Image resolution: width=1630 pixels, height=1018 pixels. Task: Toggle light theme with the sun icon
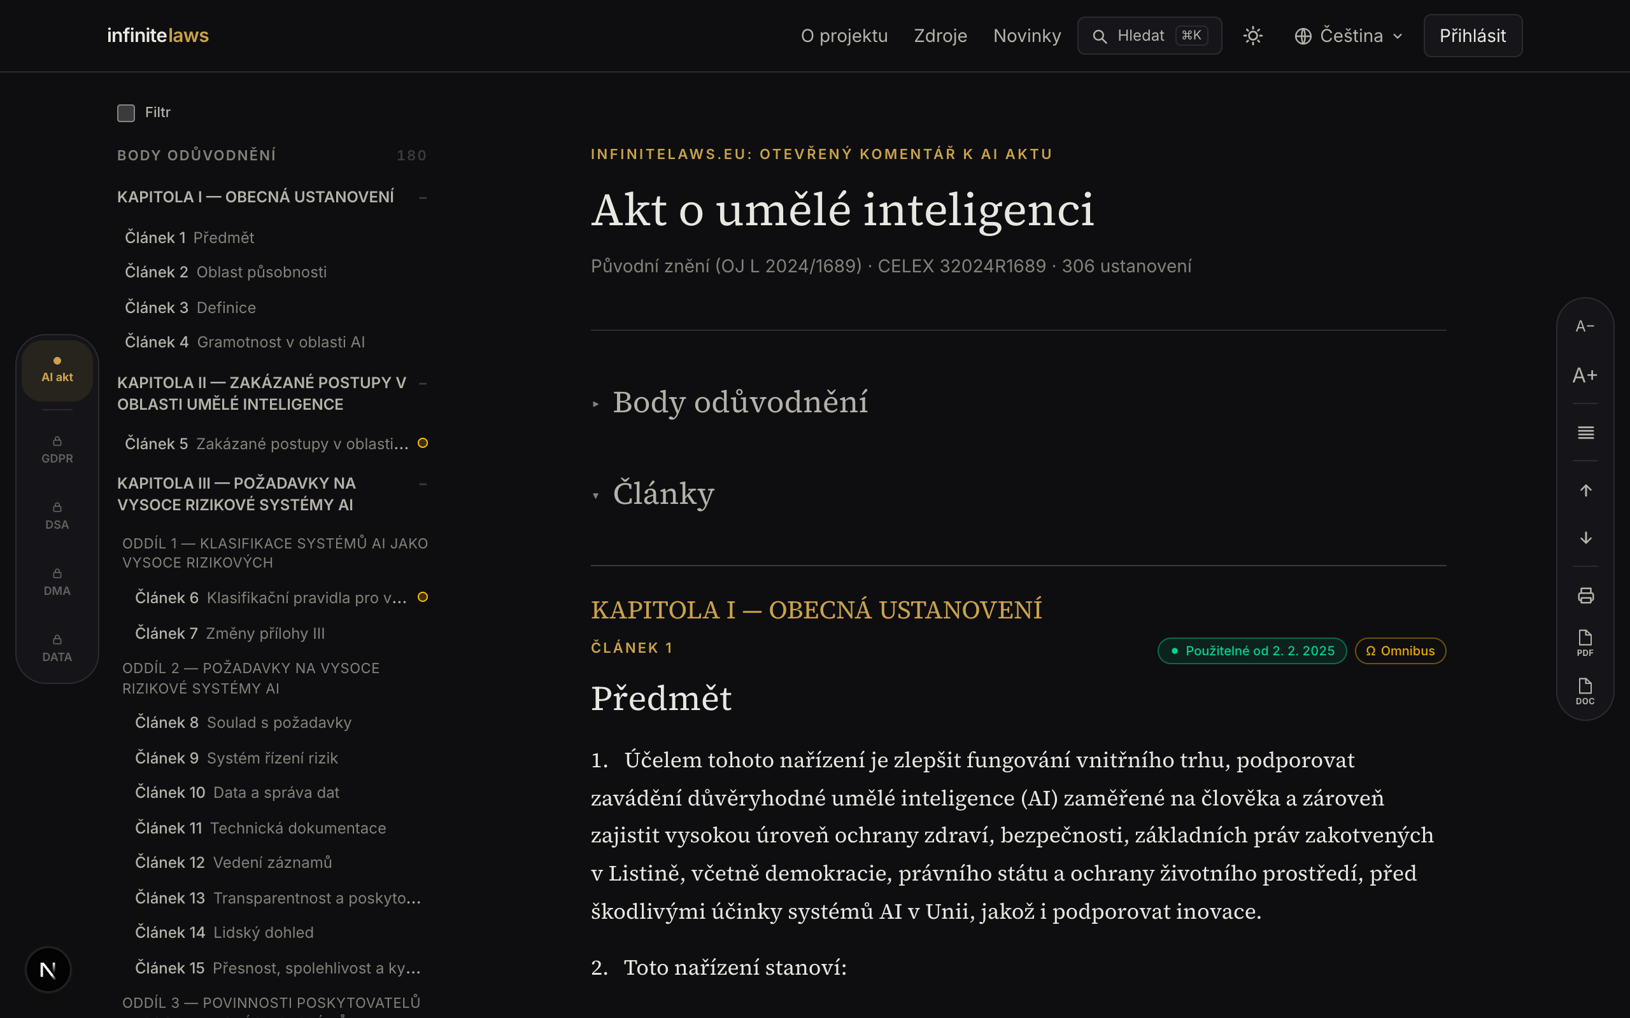point(1252,36)
